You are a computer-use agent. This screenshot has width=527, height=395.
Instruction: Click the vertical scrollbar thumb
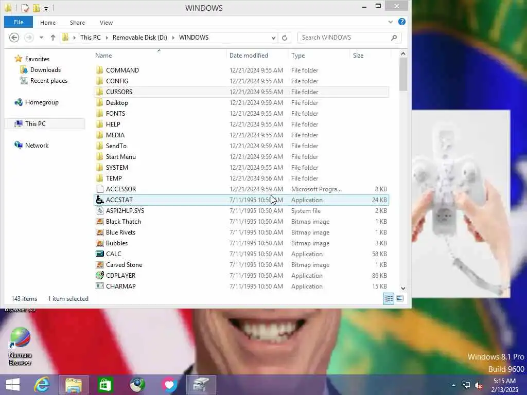pyautogui.click(x=403, y=74)
